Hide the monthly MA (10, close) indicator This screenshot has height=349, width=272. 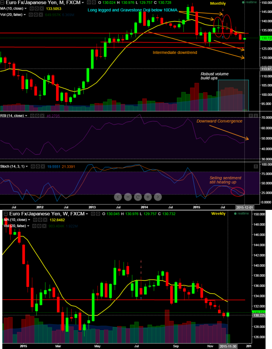(x=32, y=9)
